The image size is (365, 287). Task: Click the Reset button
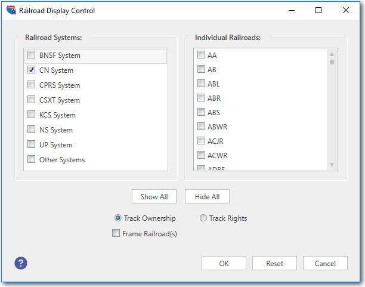(274, 263)
